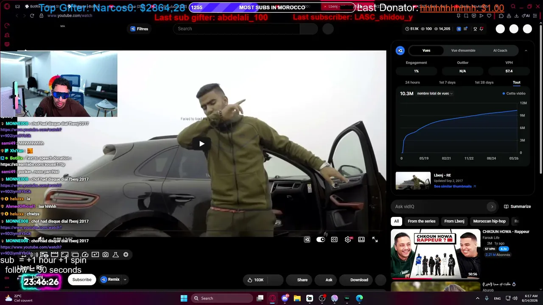Image resolution: width=543 pixels, height=305 pixels.
Task: Select the All filter chip
Action: 396,221
